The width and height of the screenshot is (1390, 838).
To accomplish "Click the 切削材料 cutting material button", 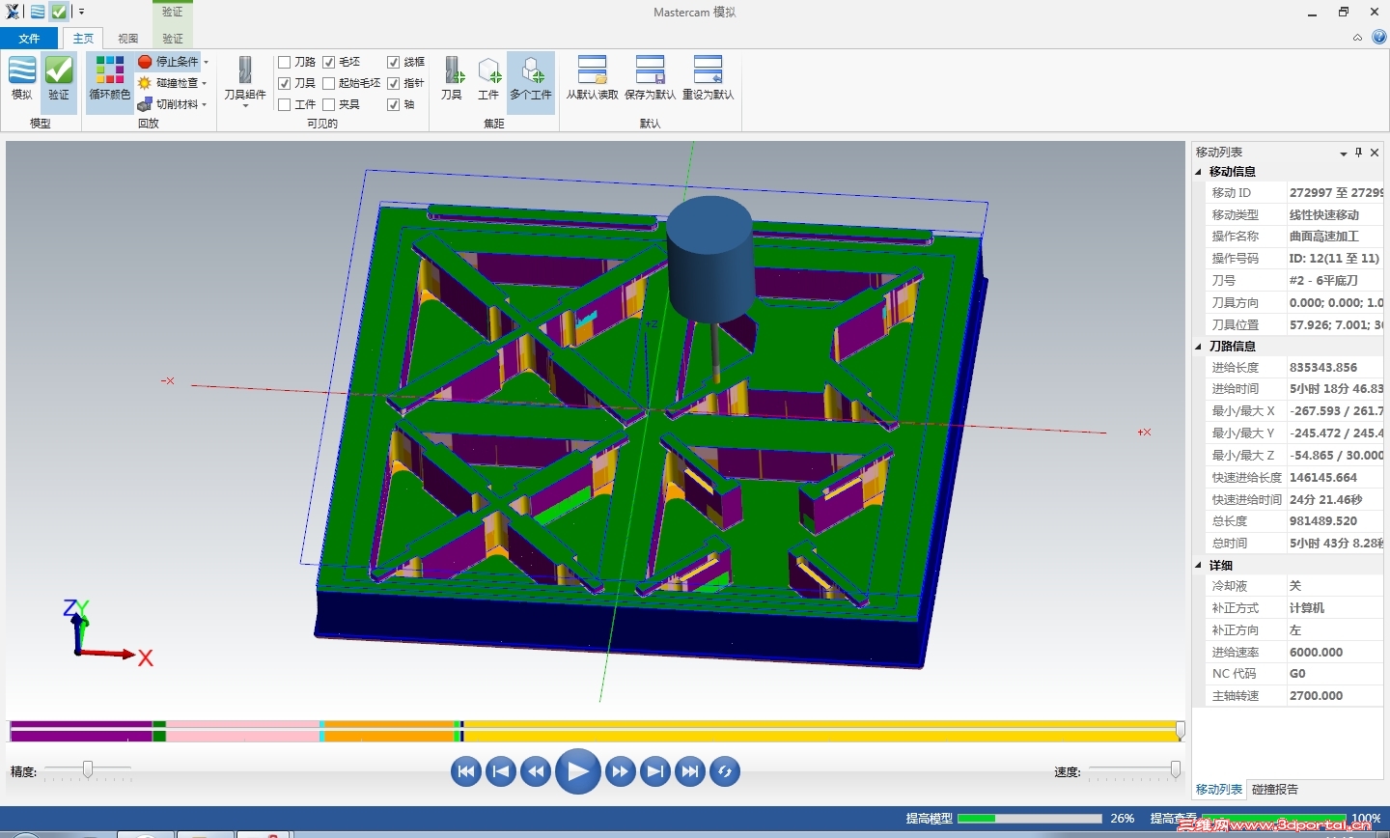I will [169, 104].
